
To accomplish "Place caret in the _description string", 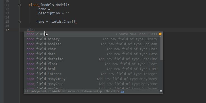I will click(68, 13).
